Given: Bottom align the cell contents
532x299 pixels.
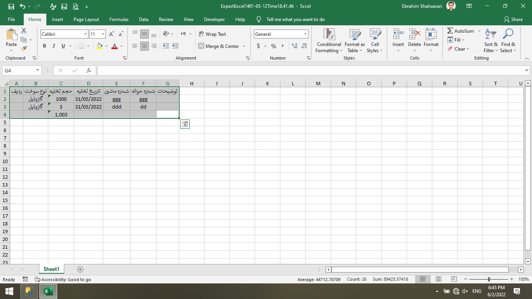Looking at the screenshot, I should click(154, 34).
